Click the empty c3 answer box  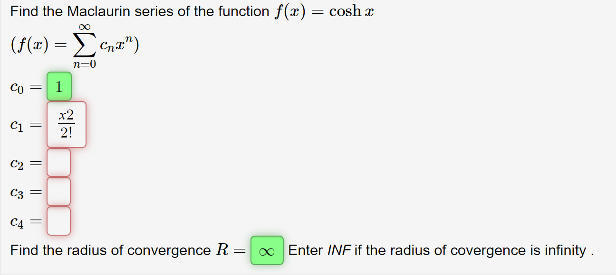(x=58, y=191)
